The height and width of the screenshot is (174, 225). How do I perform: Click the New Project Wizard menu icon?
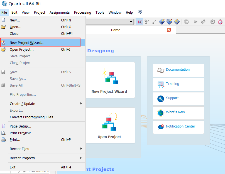point(3,43)
